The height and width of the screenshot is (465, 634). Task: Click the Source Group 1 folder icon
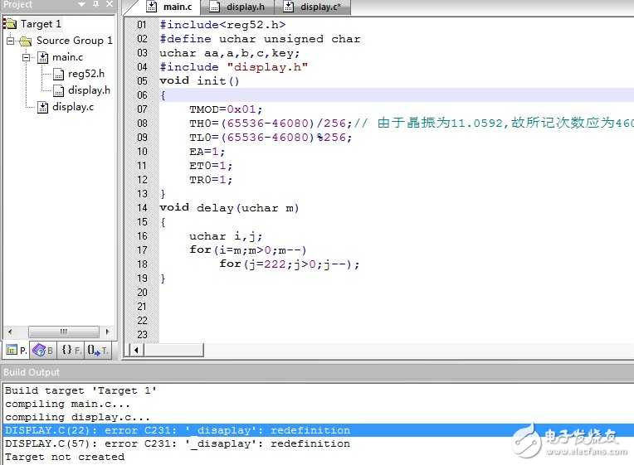[x=25, y=41]
